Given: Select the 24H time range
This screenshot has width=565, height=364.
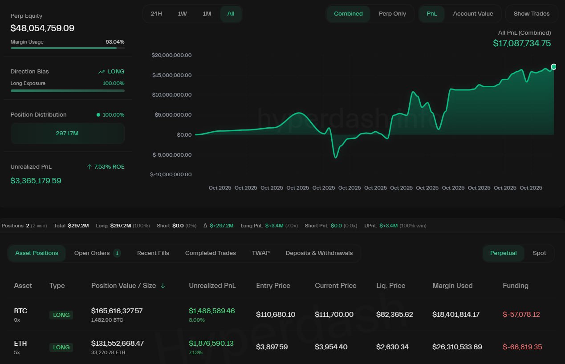Looking at the screenshot, I should click(156, 14).
